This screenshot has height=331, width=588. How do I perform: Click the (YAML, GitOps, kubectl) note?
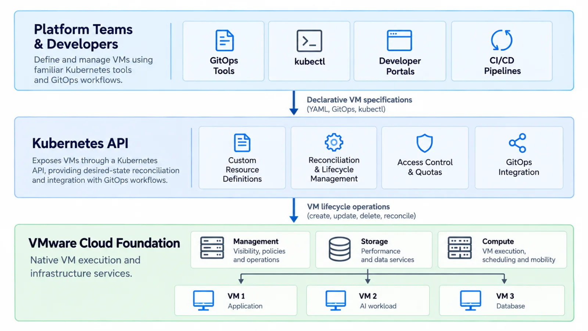346,109
